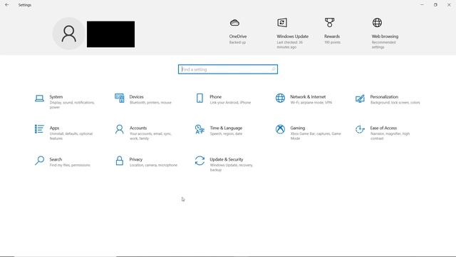Click 'Background, lock screen, colors' description
The height and width of the screenshot is (257, 456).
(x=395, y=103)
